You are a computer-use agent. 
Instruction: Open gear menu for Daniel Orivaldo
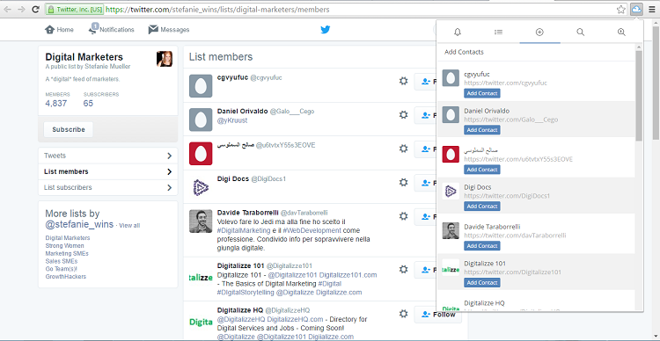tap(403, 114)
